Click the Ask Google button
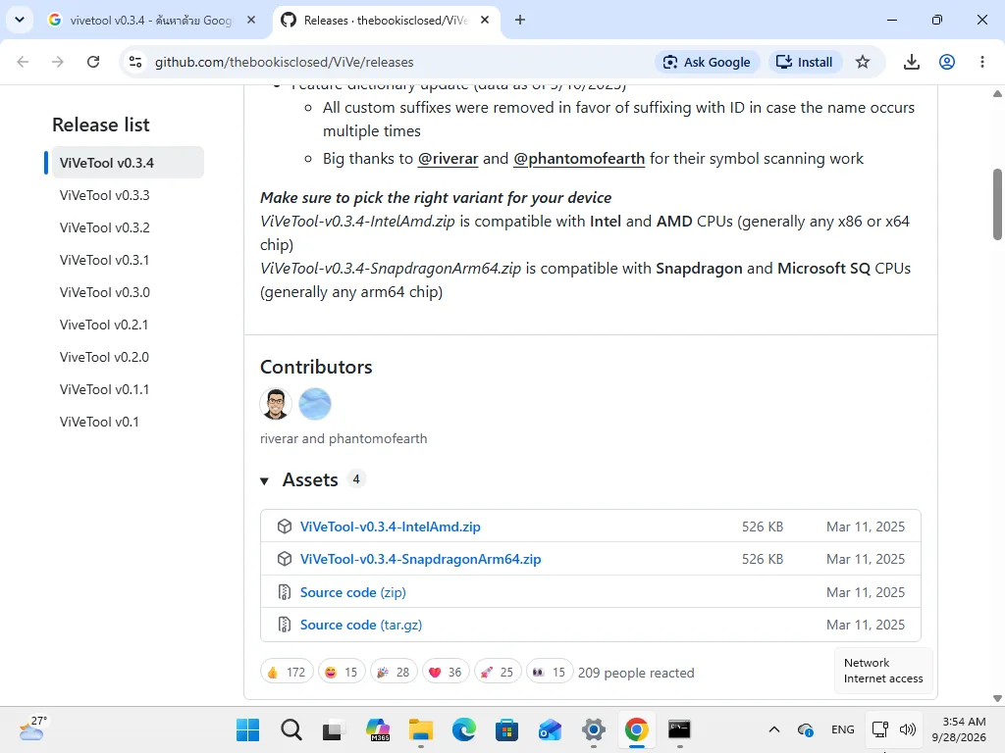 (707, 62)
